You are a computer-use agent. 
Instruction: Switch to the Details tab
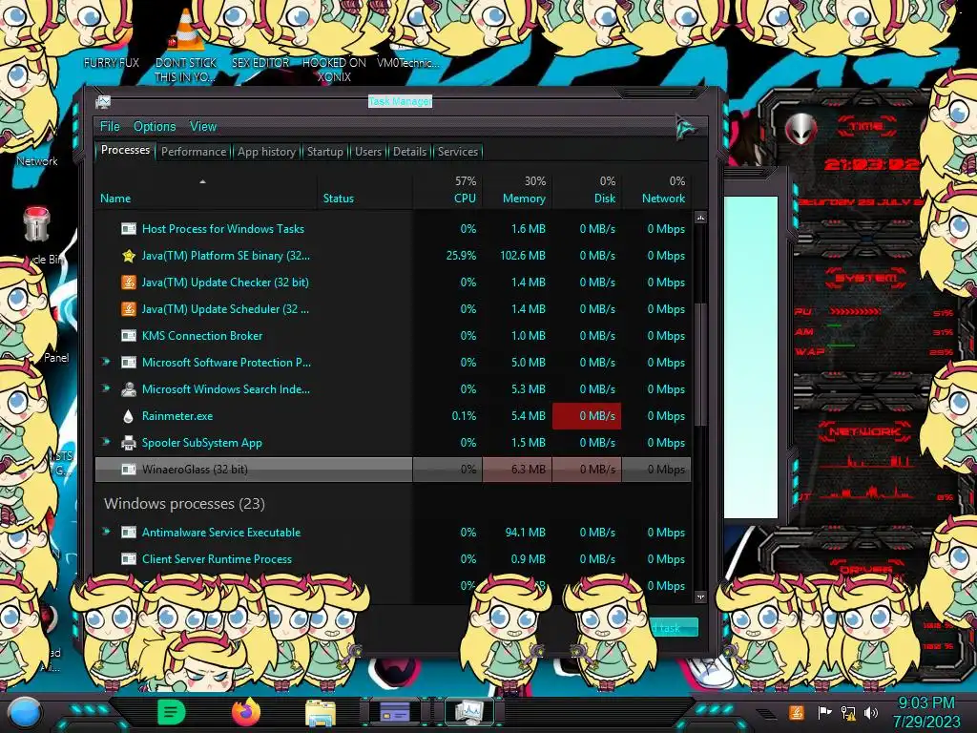(x=410, y=152)
